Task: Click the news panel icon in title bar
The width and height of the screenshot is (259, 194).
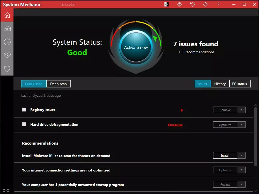Action: [x=167, y=4]
